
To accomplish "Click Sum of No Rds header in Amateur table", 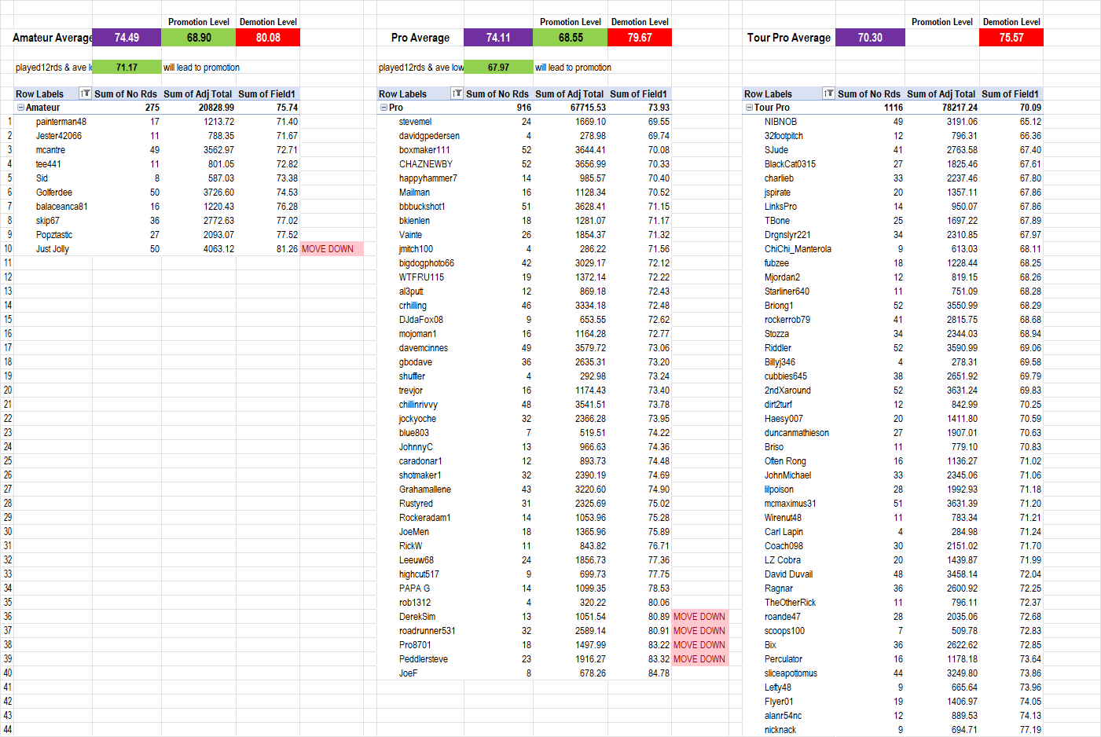I will tap(126, 93).
